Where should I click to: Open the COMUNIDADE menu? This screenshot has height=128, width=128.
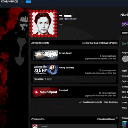click(x=9, y=2)
